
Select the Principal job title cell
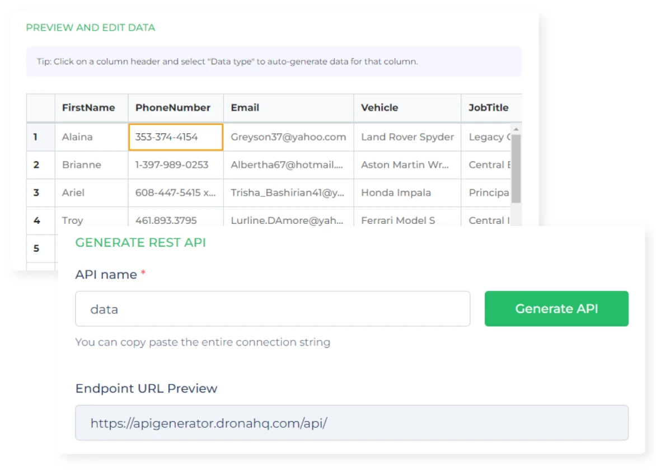[x=486, y=193]
